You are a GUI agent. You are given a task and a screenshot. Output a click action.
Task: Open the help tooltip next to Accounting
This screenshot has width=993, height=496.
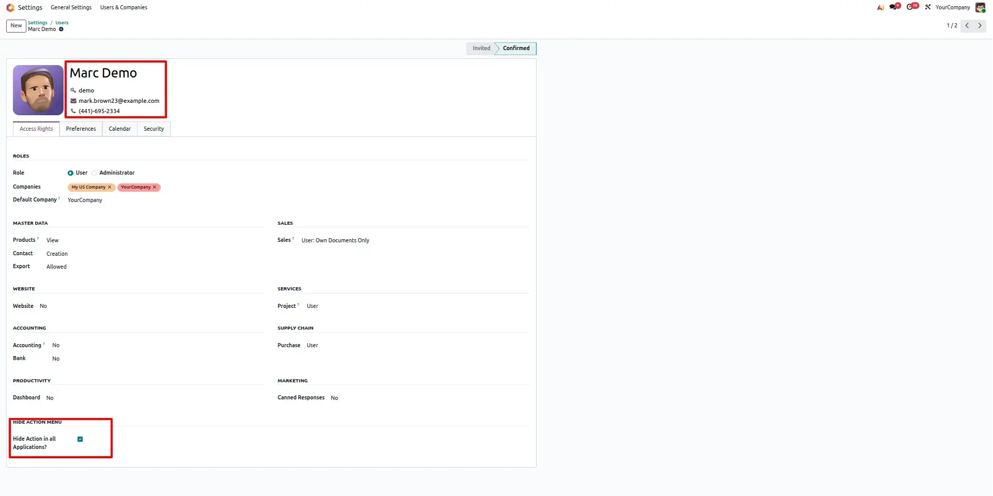pos(44,344)
